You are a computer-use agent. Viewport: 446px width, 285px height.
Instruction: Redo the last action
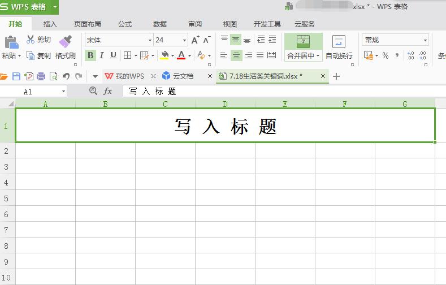[79, 76]
